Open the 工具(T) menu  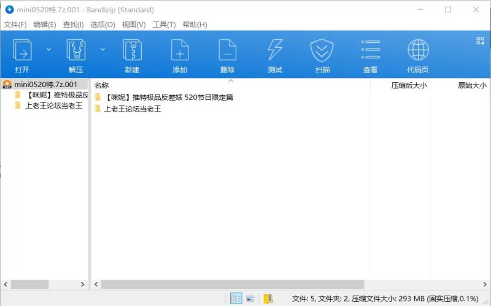(x=164, y=25)
